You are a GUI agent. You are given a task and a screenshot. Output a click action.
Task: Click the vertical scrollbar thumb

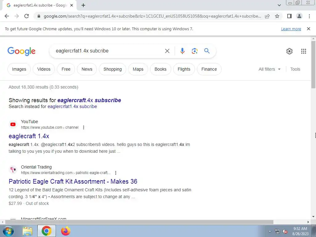313,64
